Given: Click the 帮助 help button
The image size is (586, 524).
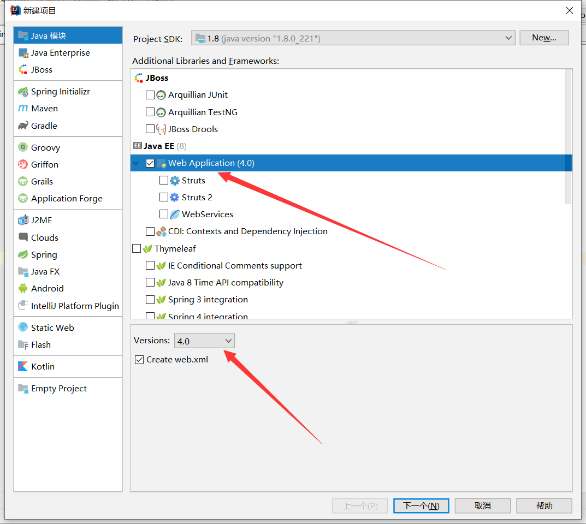Looking at the screenshot, I should [544, 505].
